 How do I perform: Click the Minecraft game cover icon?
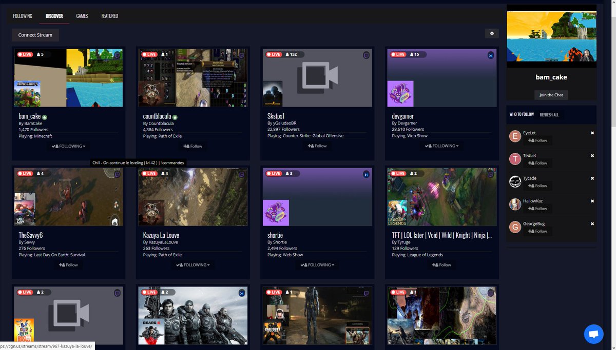tap(28, 94)
